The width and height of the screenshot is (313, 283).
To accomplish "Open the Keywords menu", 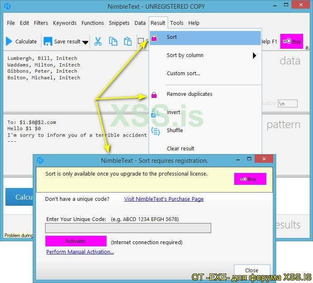I will (x=65, y=23).
